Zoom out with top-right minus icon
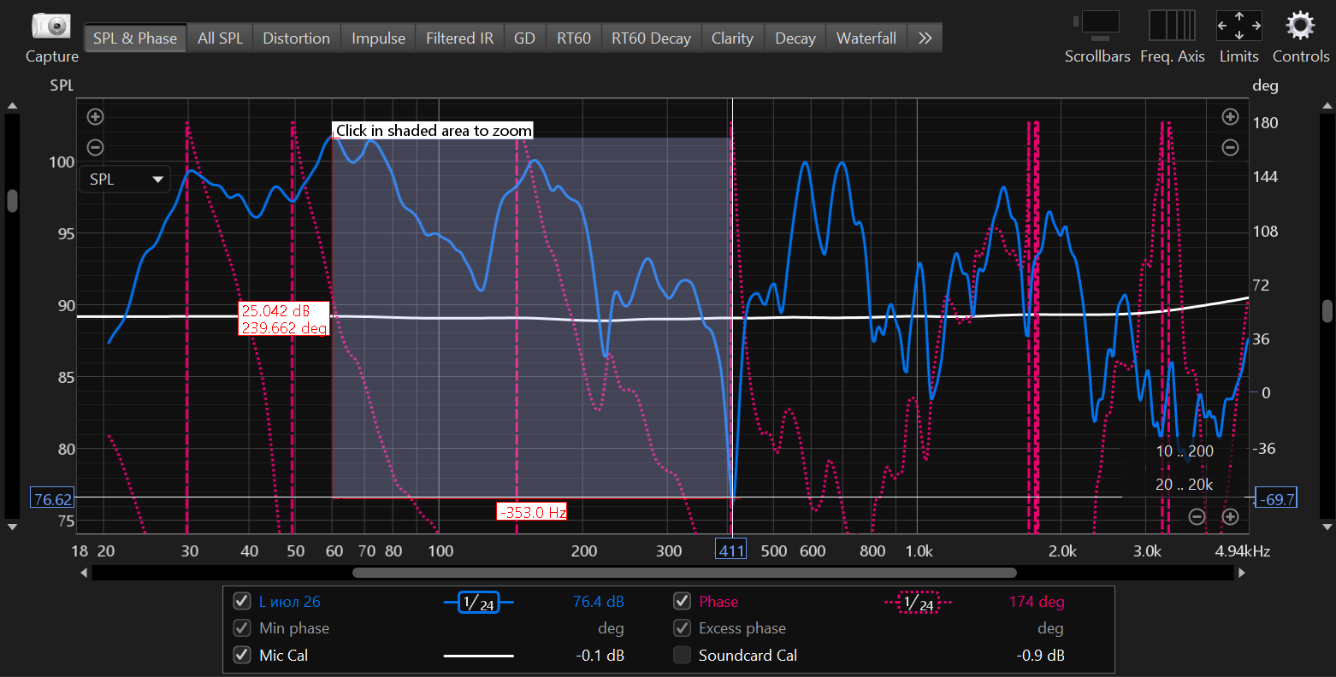Viewport: 1336px width, 677px height. (1230, 148)
